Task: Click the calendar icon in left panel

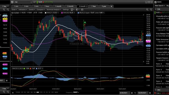Action: (7, 80)
